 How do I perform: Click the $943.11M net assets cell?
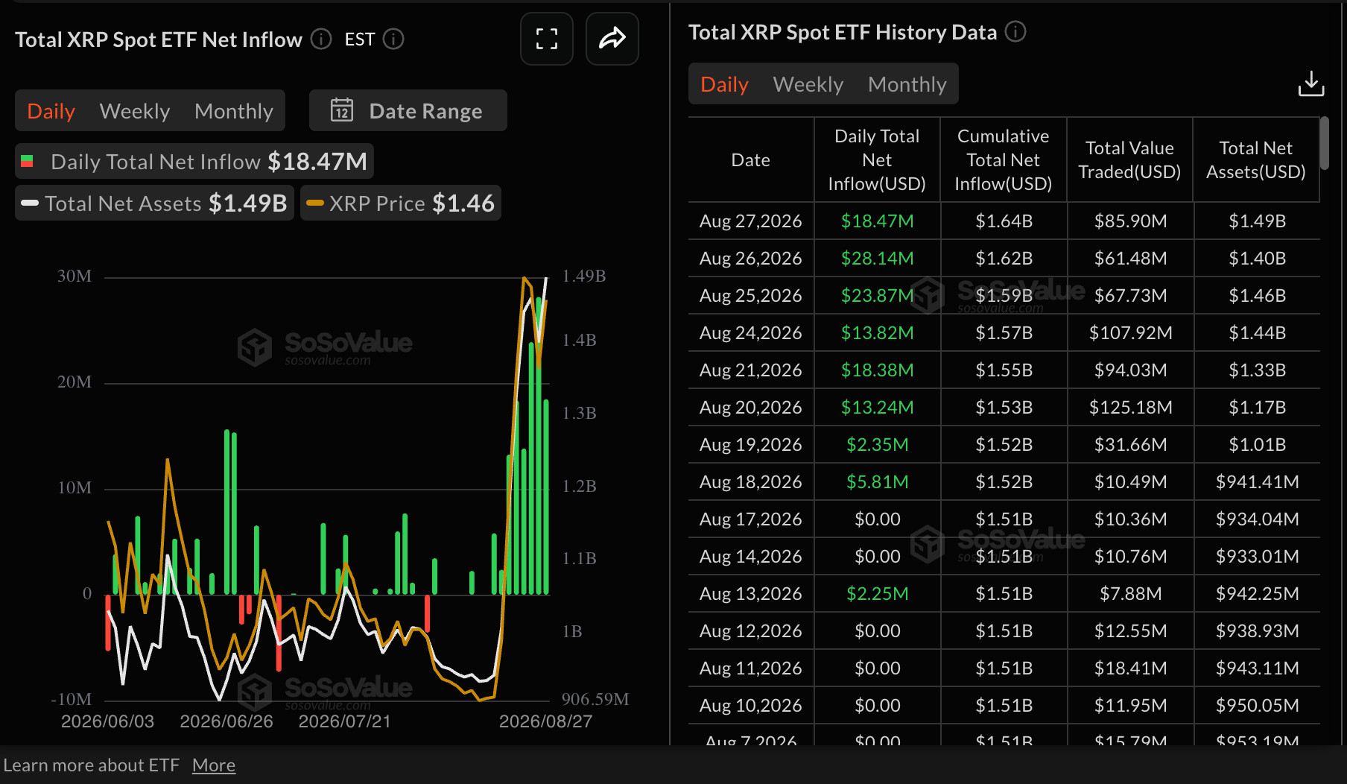(1257, 668)
